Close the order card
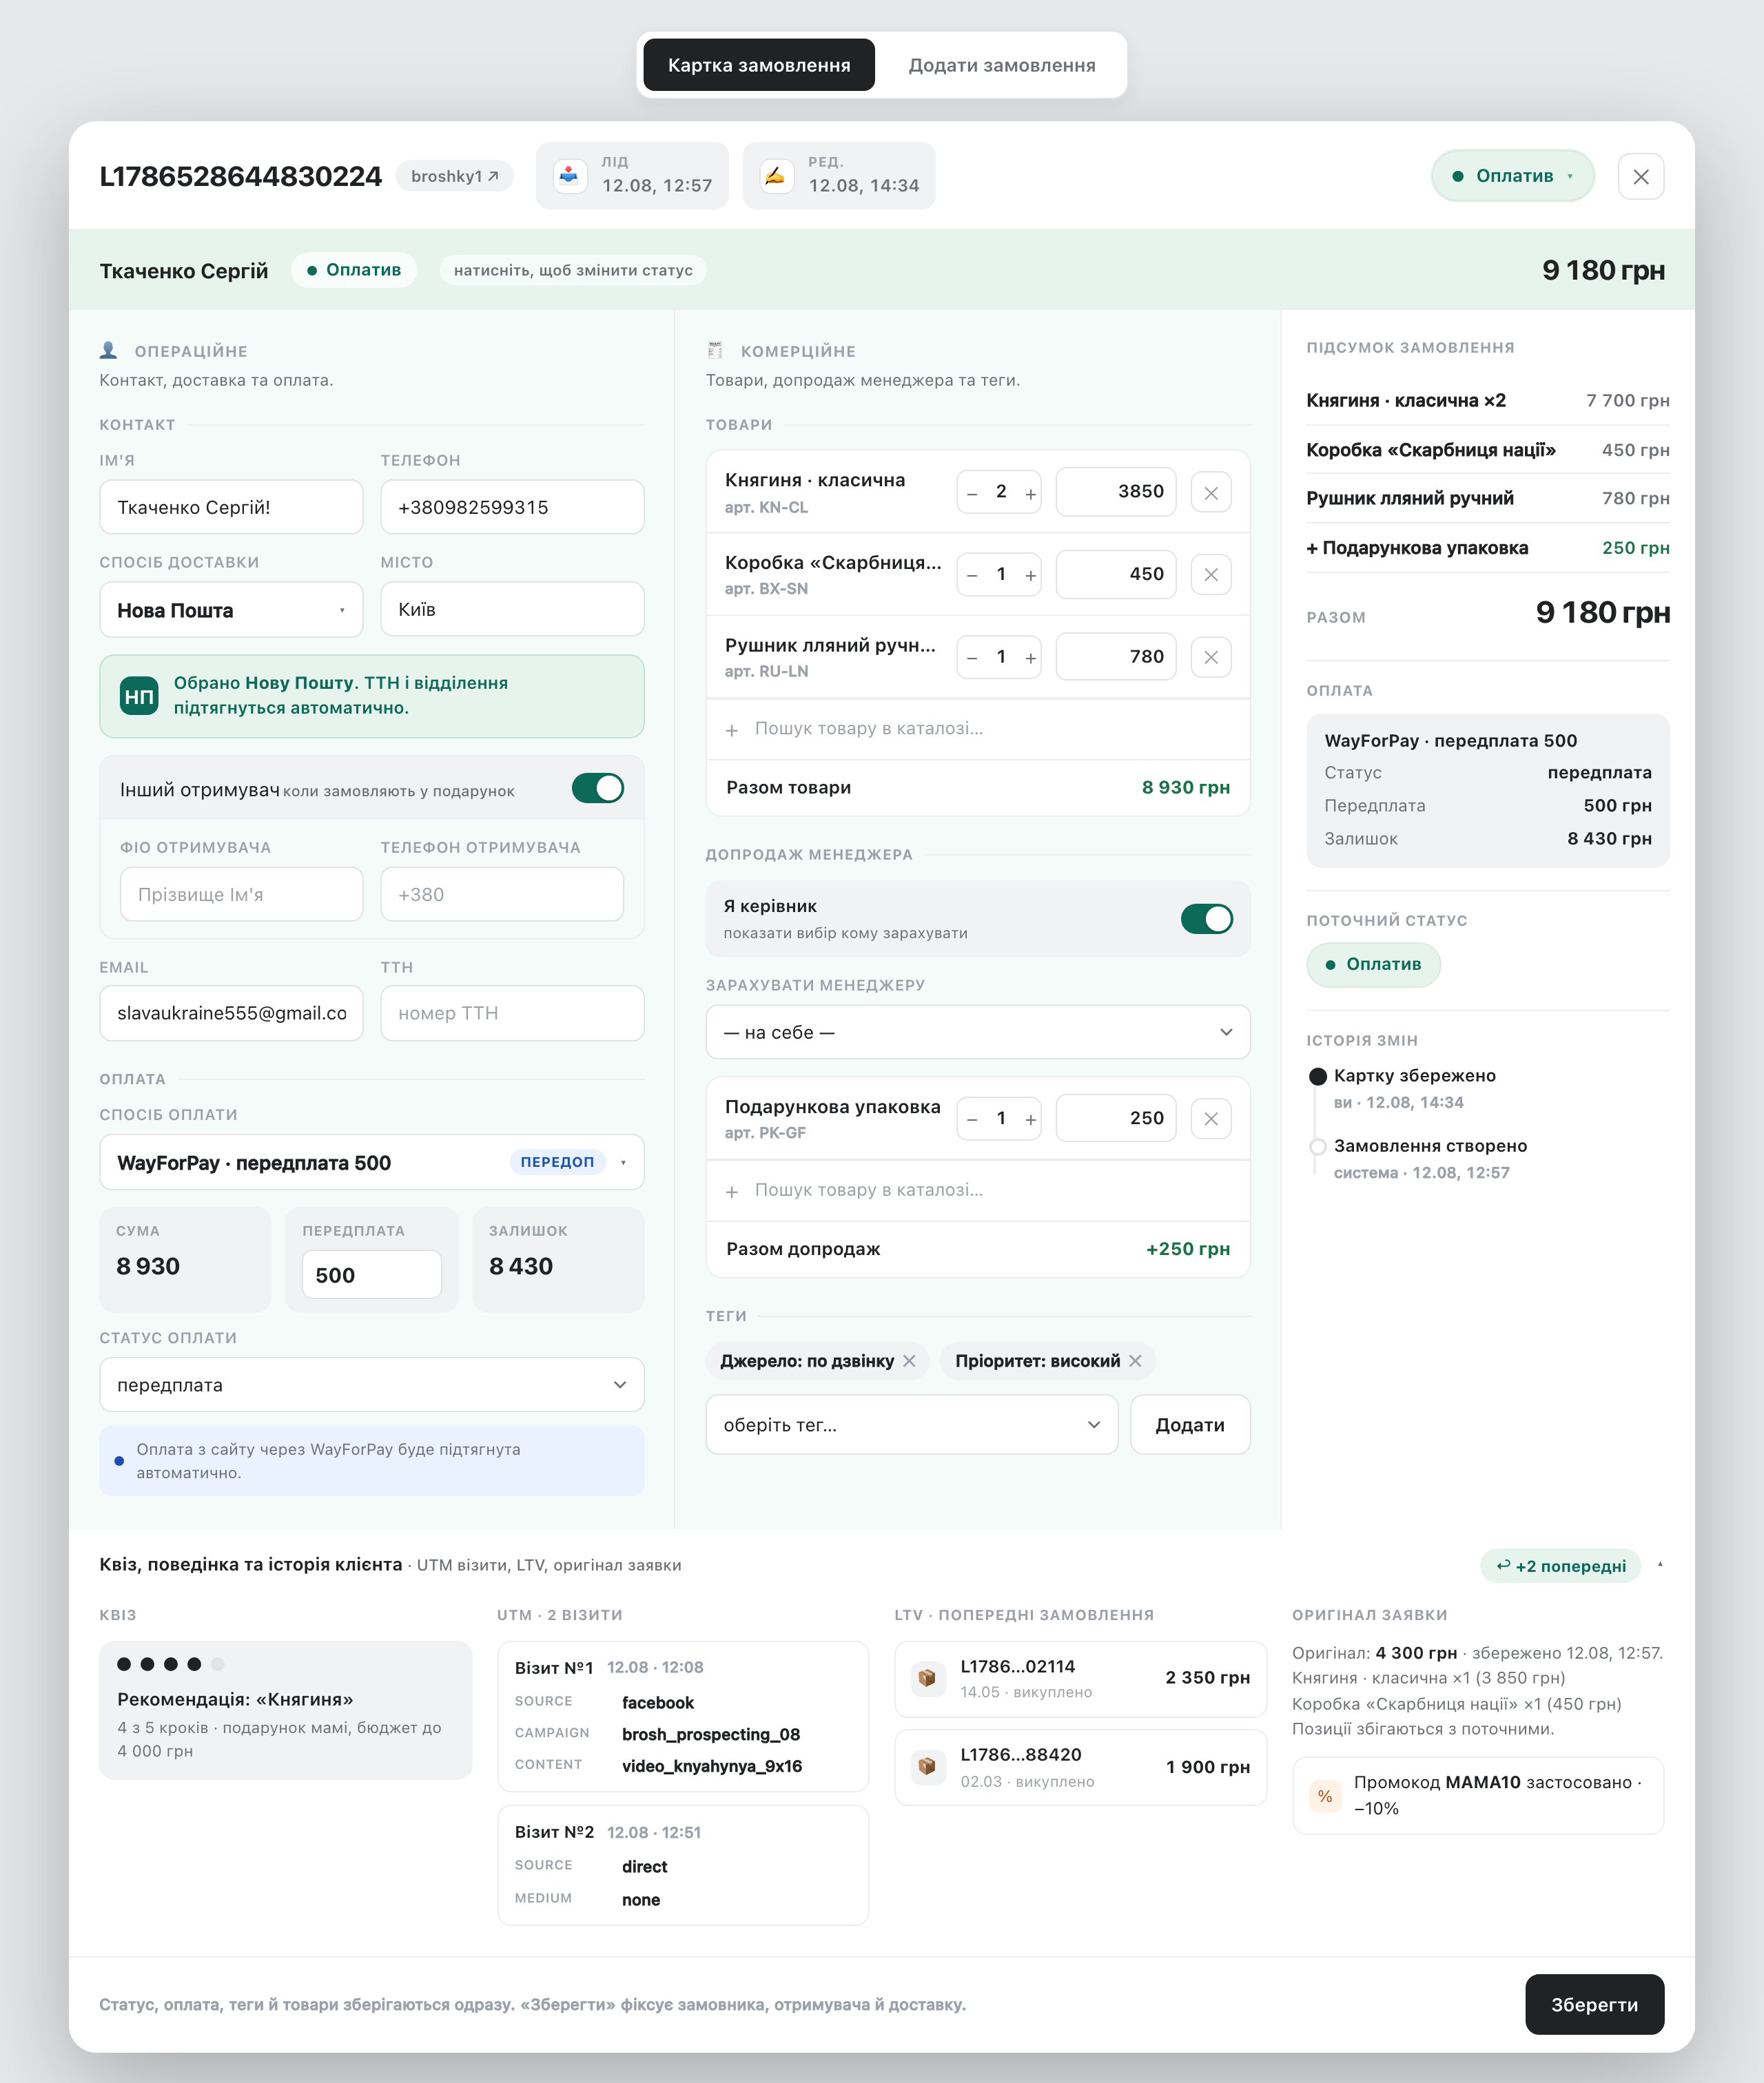Image resolution: width=1764 pixels, height=2083 pixels. point(1640,176)
